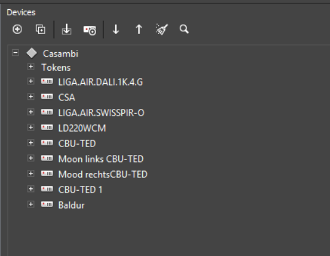The image size is (330, 256).
Task: Move selected item up with arrow icon
Action: point(139,30)
